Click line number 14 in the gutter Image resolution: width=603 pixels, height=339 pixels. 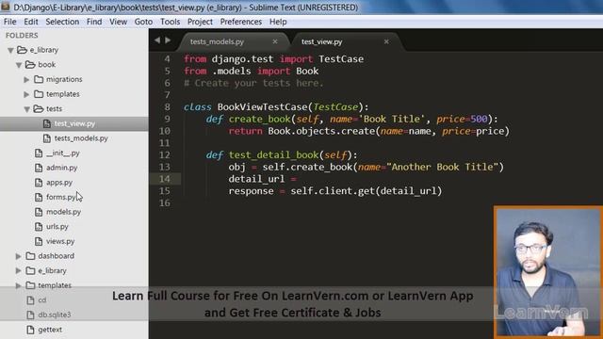click(x=165, y=179)
